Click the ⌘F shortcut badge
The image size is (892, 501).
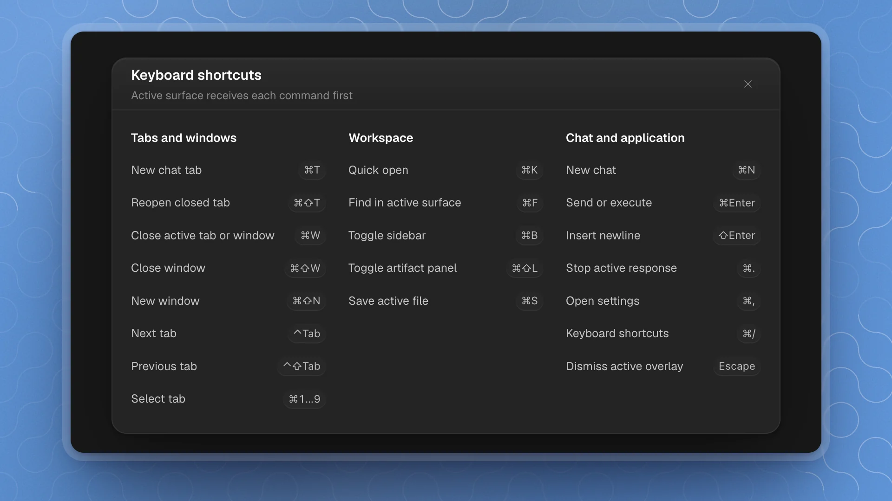(x=530, y=203)
